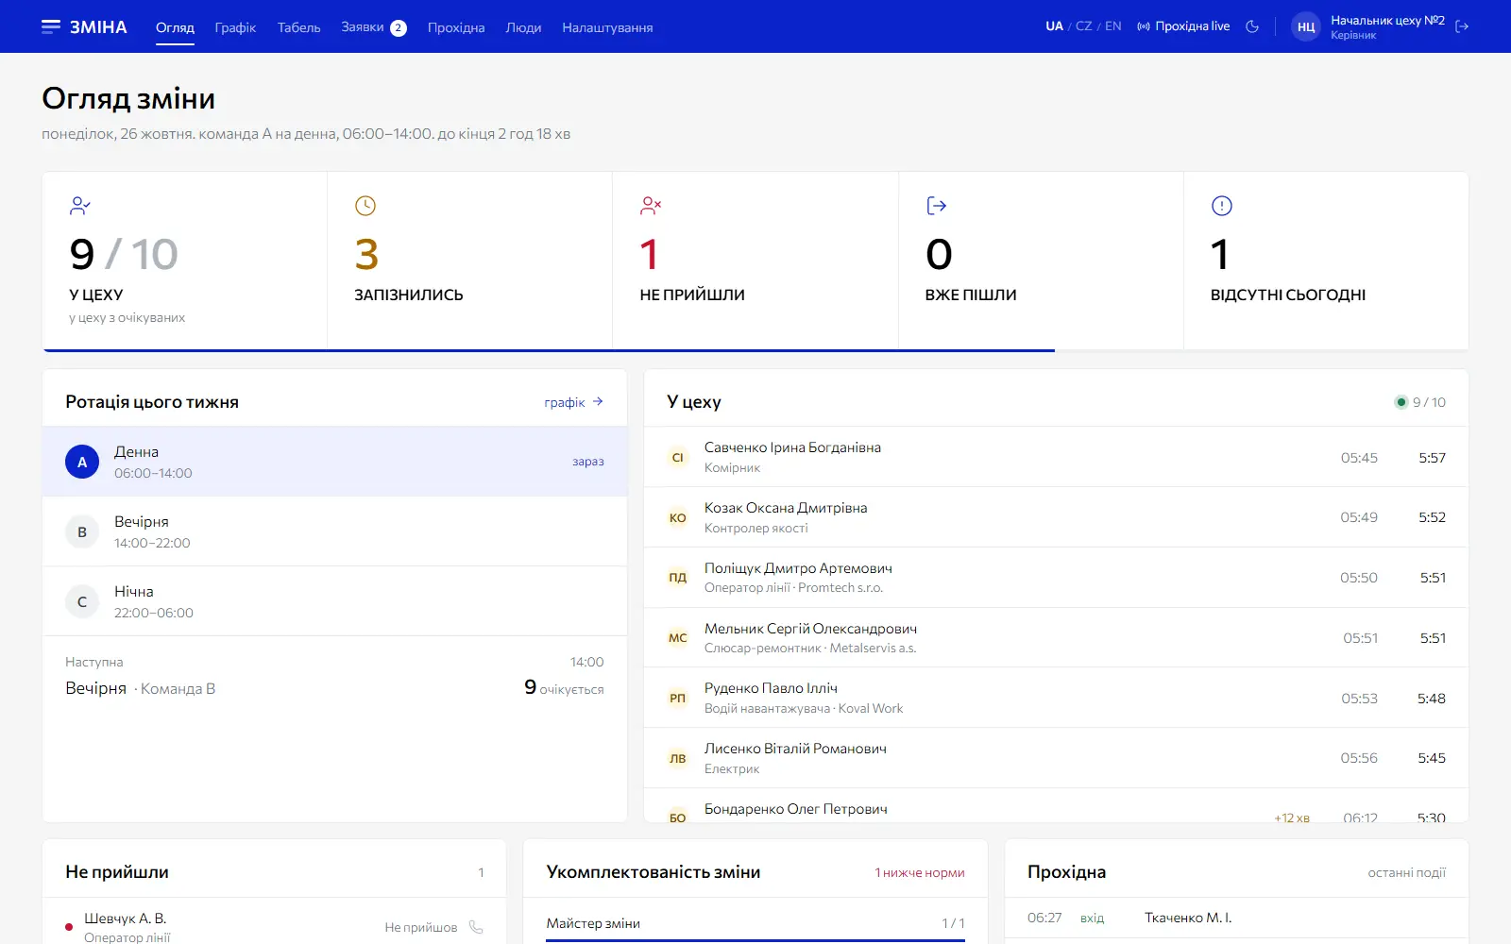Viewport: 1511px width, 944px height.
Task: Open the Огляд tab
Action: tap(175, 27)
